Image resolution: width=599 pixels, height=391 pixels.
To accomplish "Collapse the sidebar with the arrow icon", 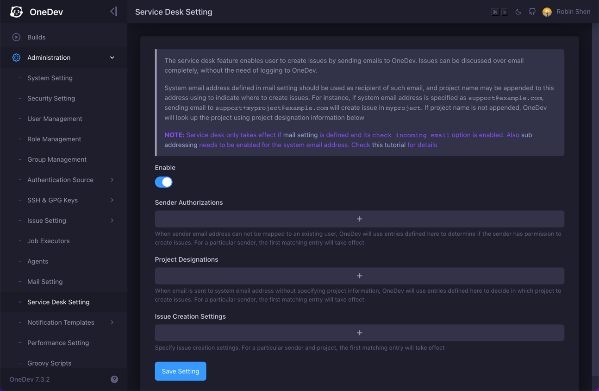I will 113,11.
